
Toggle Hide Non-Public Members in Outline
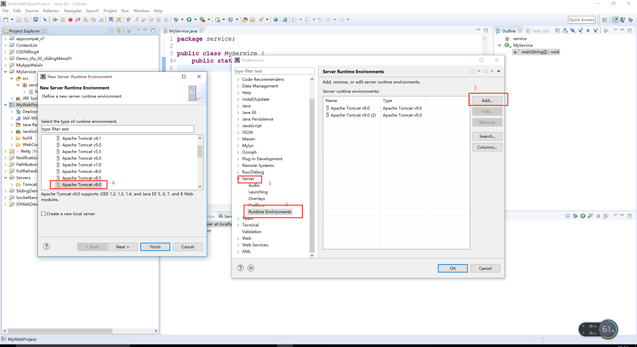click(x=588, y=31)
